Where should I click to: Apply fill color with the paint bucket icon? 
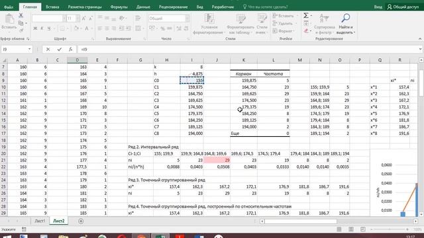77,28
